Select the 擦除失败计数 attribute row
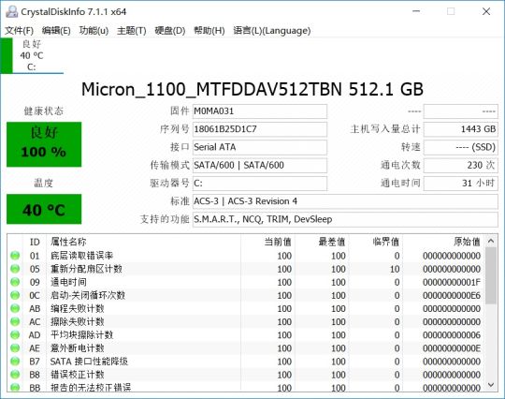Viewport: 505px width, 399px height. [x=246, y=322]
